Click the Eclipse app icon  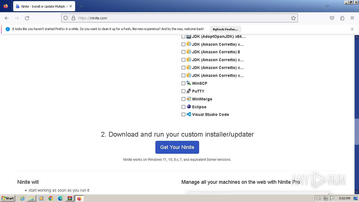click(x=189, y=107)
